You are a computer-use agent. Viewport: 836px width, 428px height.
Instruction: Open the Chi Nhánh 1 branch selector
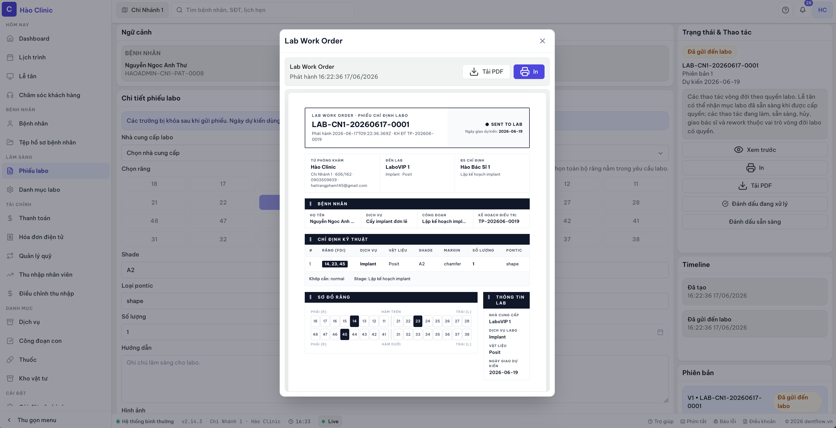(142, 10)
